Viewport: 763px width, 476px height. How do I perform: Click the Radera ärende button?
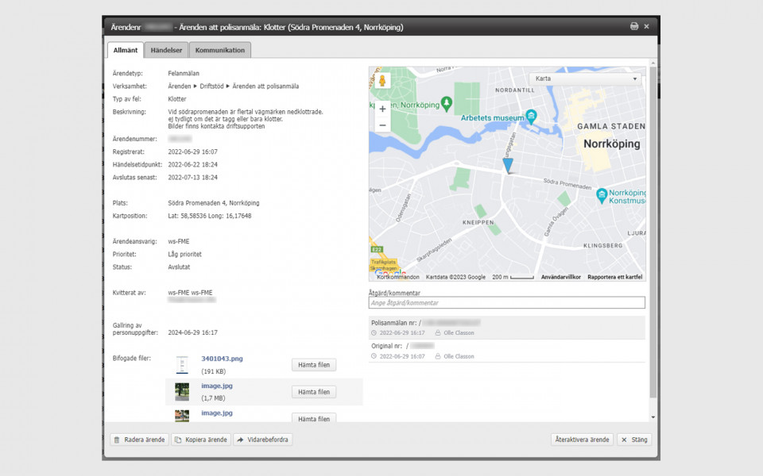pos(139,440)
